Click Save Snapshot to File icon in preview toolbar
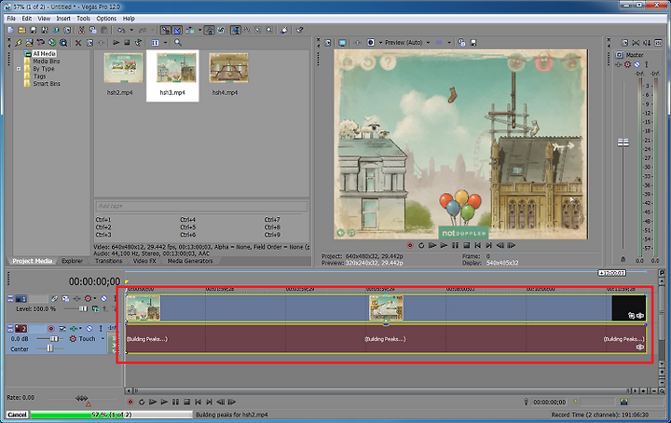The image size is (671, 423). click(473, 42)
